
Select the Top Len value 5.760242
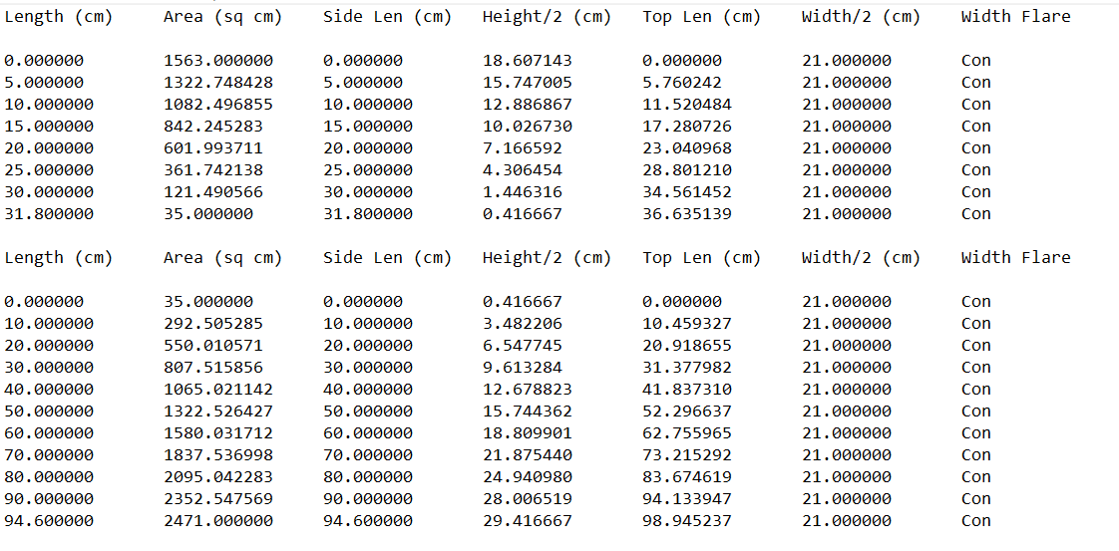(682, 83)
